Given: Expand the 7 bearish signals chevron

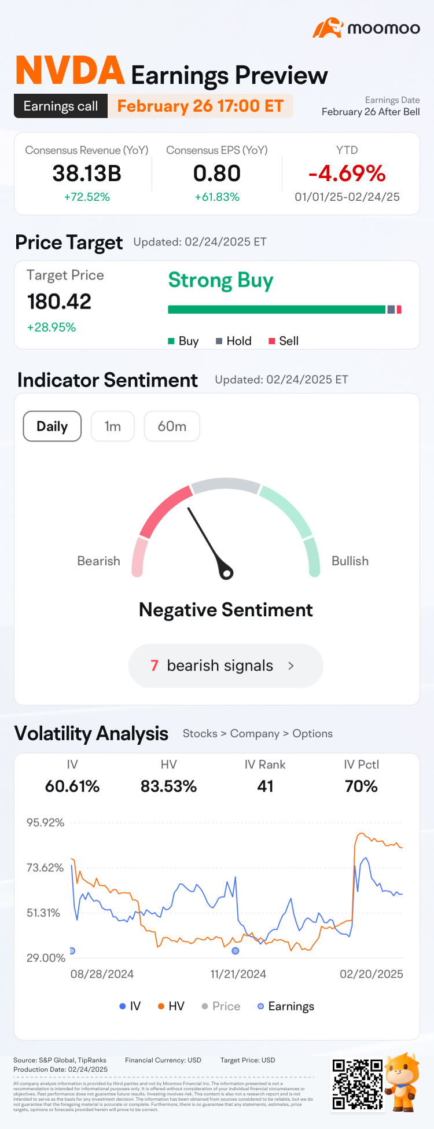Looking at the screenshot, I should 291,666.
